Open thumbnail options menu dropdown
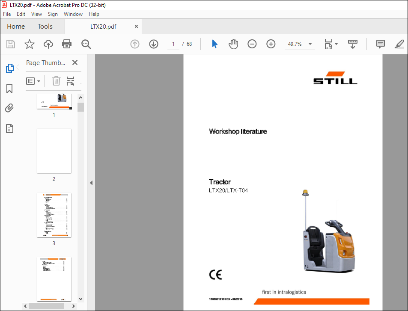This screenshot has height=311, width=408. click(33, 81)
